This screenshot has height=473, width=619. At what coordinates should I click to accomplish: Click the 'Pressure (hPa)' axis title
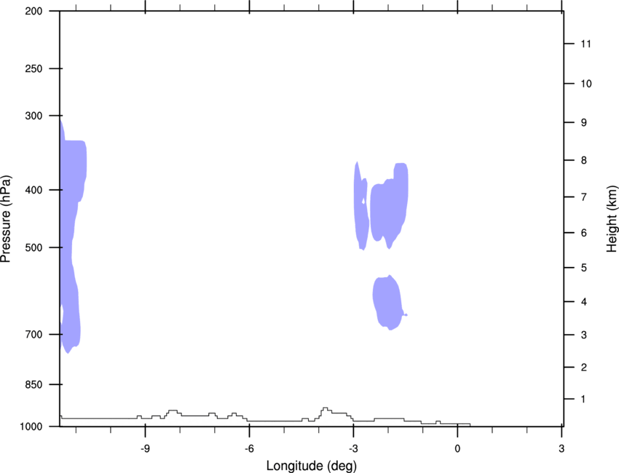click(6, 218)
